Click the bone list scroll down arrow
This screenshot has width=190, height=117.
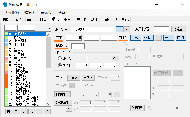point(48,104)
